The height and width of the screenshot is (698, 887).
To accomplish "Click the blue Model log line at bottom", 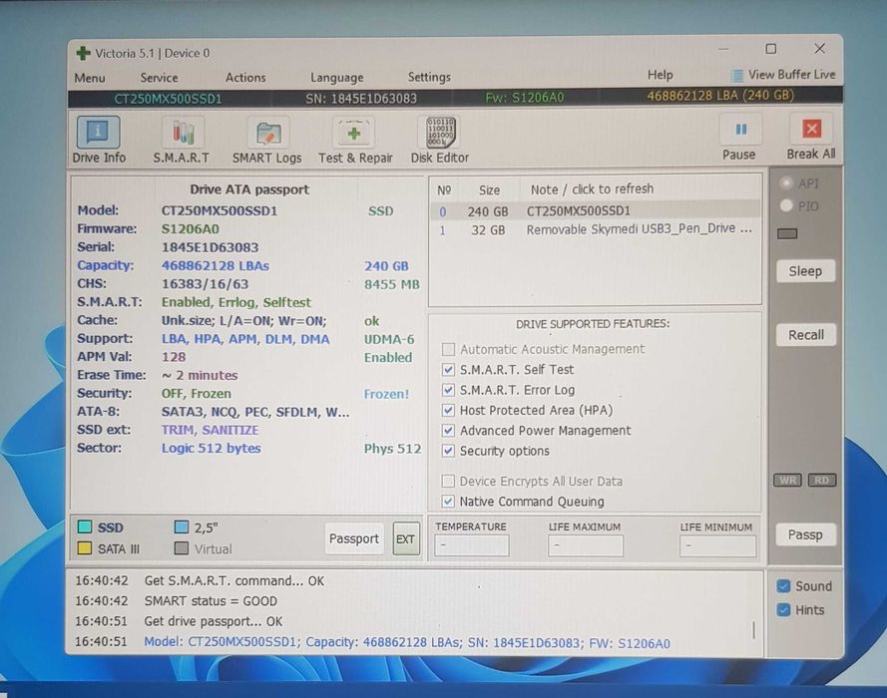I will point(407,643).
